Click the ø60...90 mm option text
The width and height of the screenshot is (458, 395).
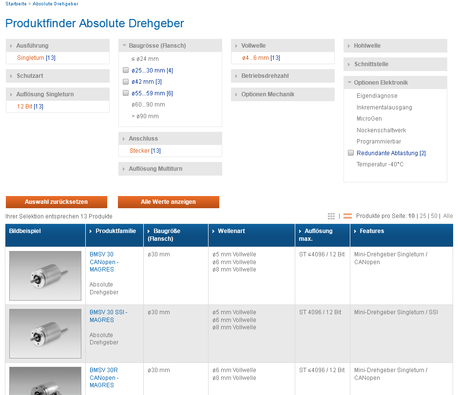[148, 105]
